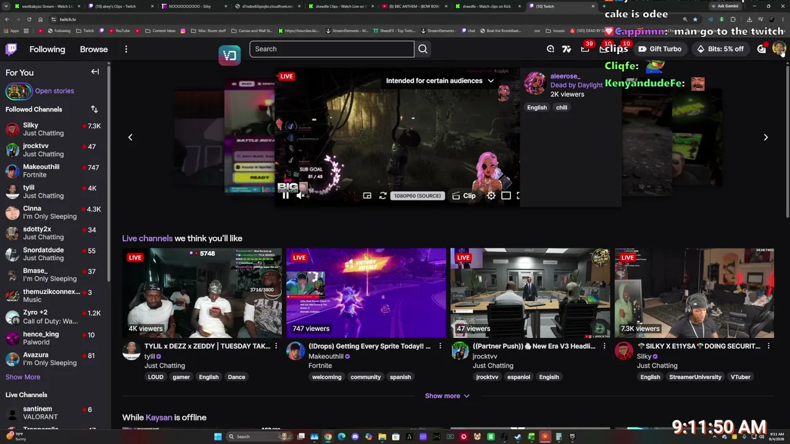Open the inbox notifications icon with badge 39

coord(585,49)
